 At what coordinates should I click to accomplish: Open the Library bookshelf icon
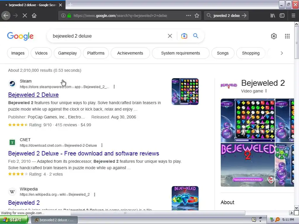[273, 15]
